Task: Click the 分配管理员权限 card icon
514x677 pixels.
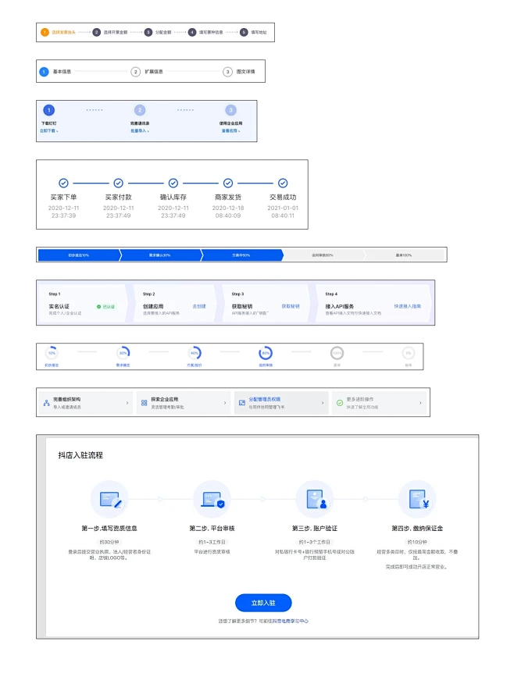Action: click(242, 403)
